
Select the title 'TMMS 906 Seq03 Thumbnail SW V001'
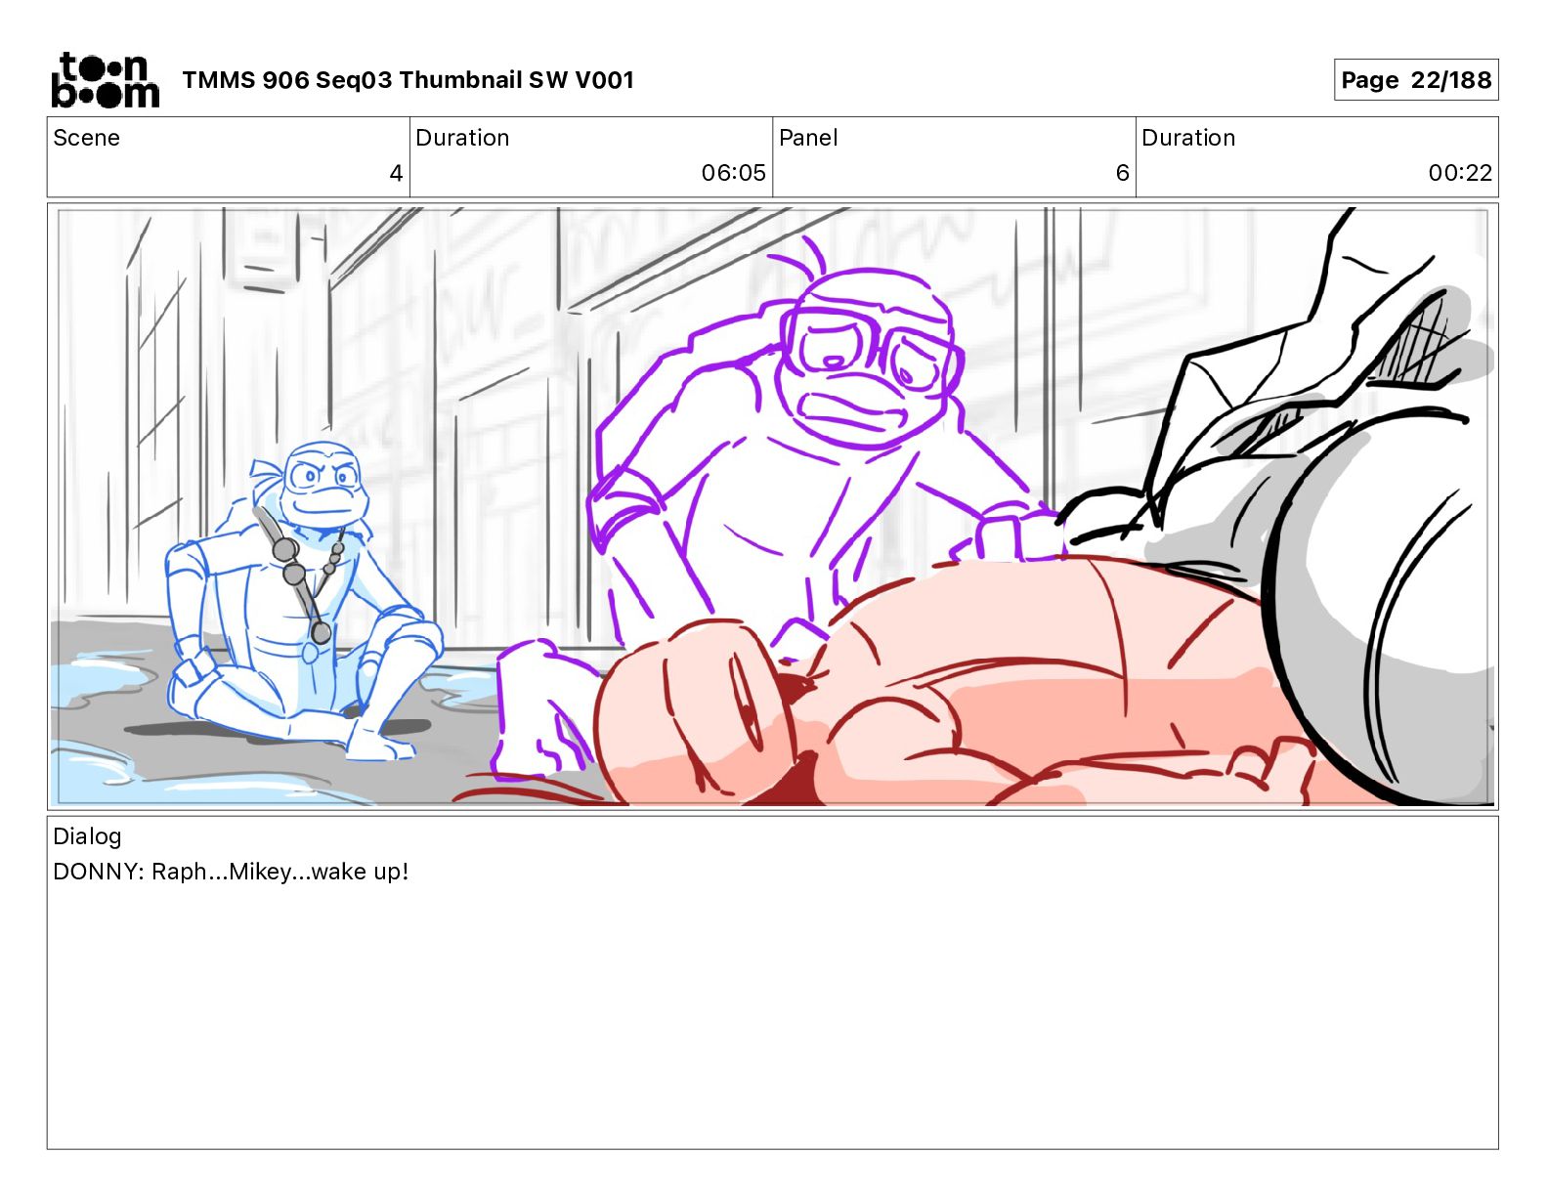click(408, 80)
